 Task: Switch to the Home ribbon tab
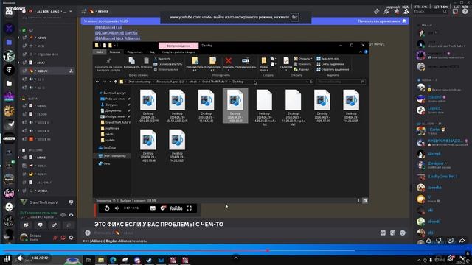[115, 52]
